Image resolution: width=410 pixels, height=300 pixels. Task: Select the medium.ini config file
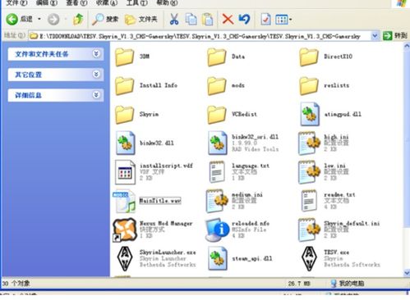coord(234,201)
